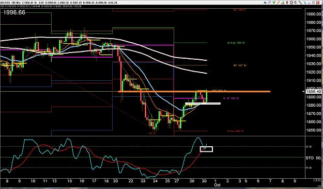323x189 pixels.
Task: Click the date 10 on time axis
Action: (x=33, y=181)
